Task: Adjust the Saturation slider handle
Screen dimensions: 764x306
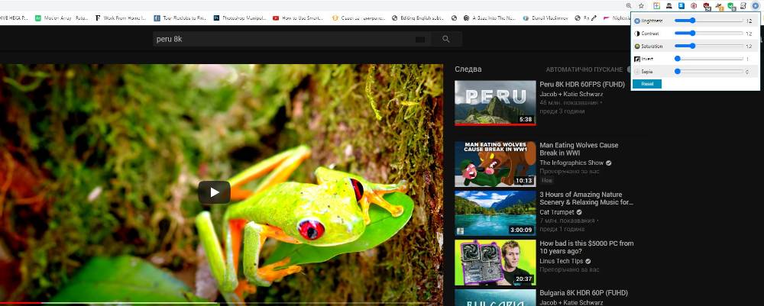Action: click(692, 46)
